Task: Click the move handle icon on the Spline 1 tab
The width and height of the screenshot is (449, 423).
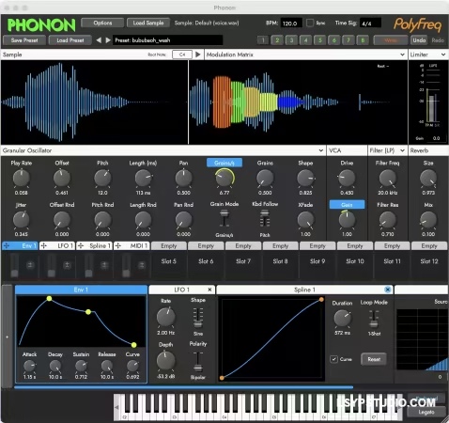Action: tap(81, 246)
